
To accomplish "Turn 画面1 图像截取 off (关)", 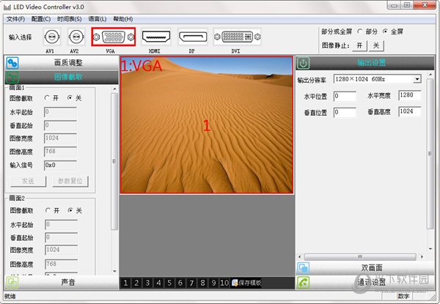I will (x=70, y=97).
